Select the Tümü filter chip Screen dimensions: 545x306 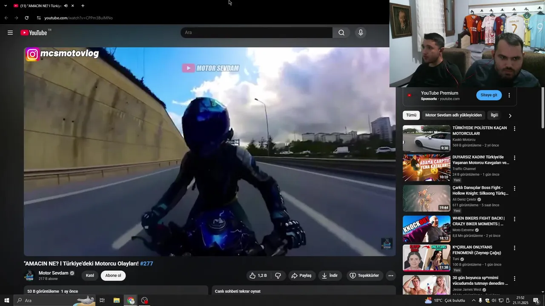coord(411,115)
